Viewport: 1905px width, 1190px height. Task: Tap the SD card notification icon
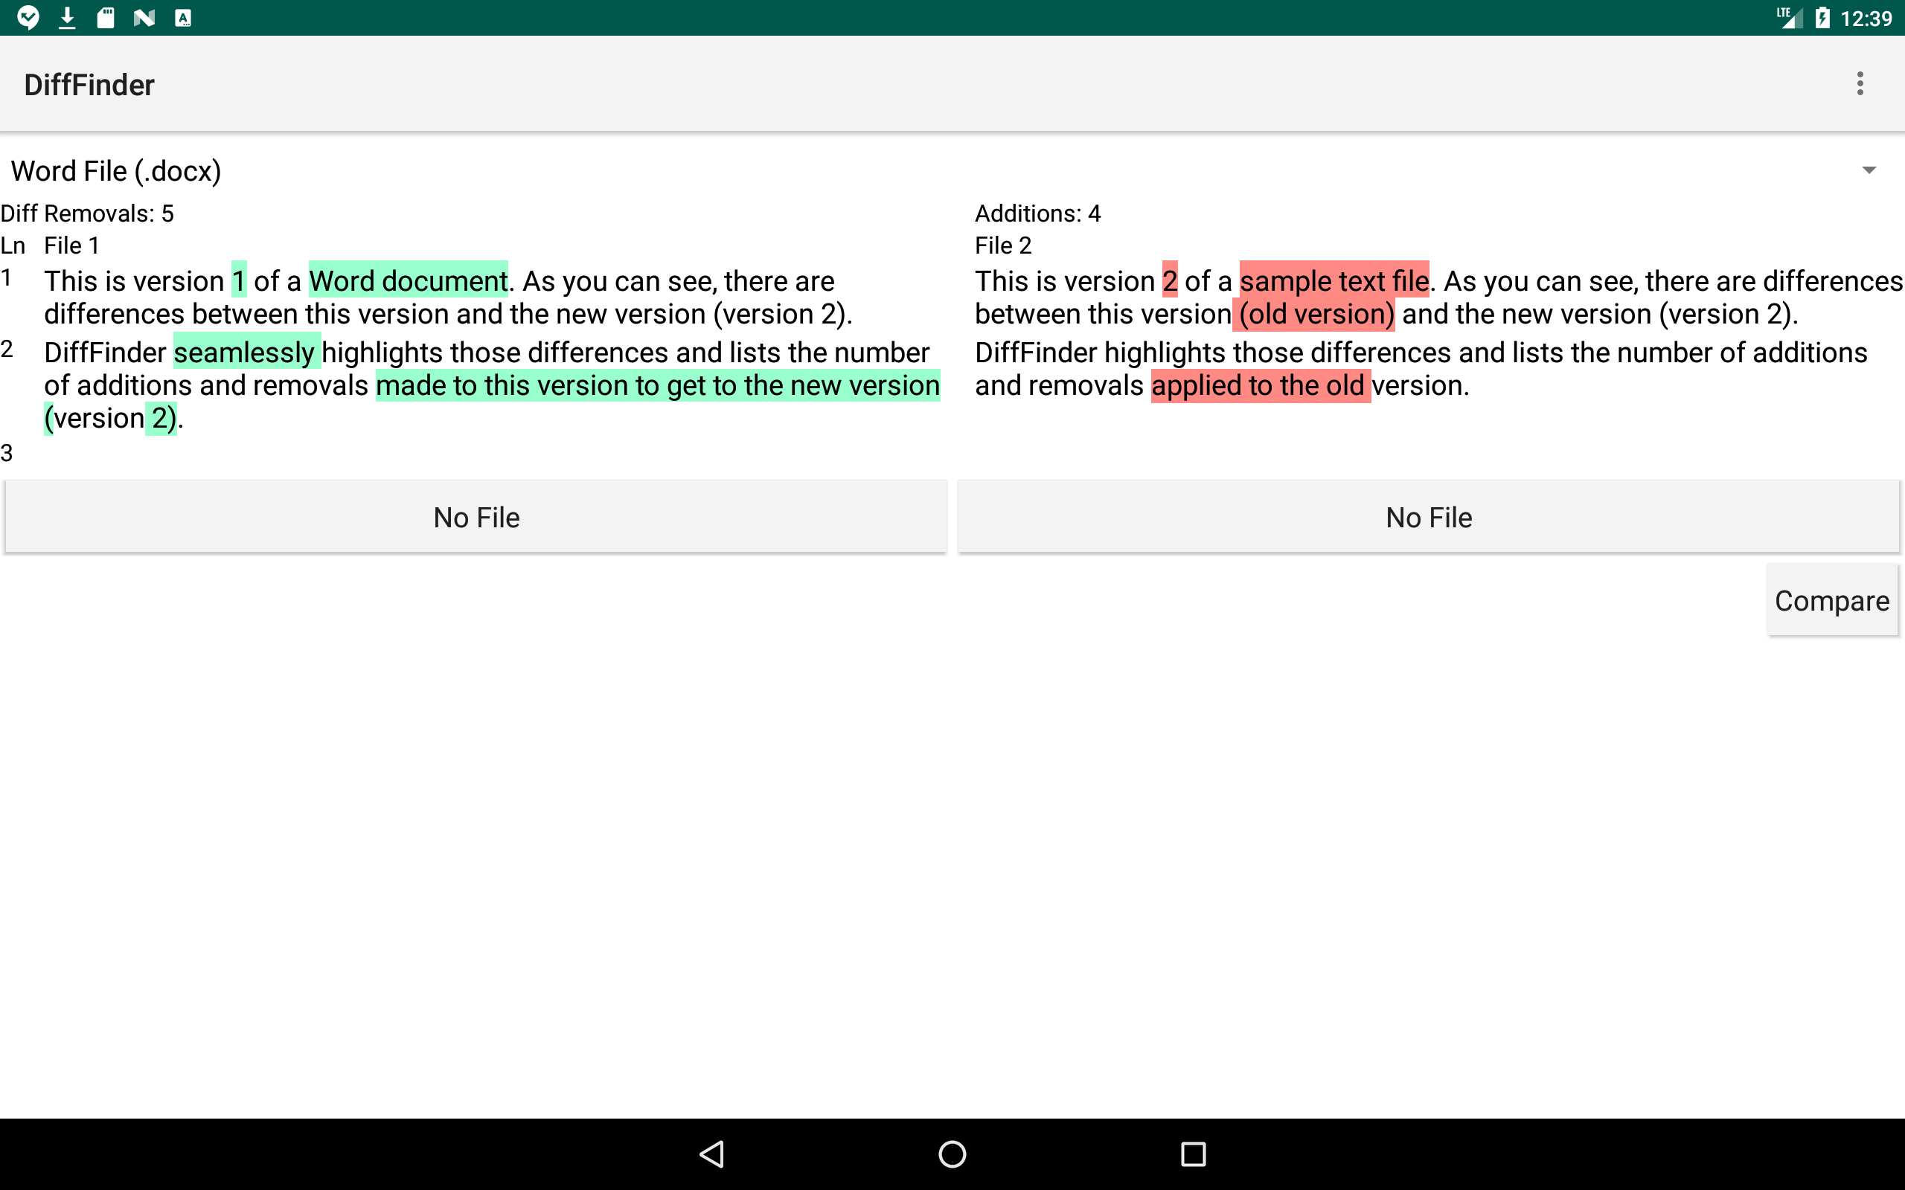point(106,16)
